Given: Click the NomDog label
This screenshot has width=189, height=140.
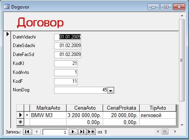Looking at the screenshot, I should 21,90.
